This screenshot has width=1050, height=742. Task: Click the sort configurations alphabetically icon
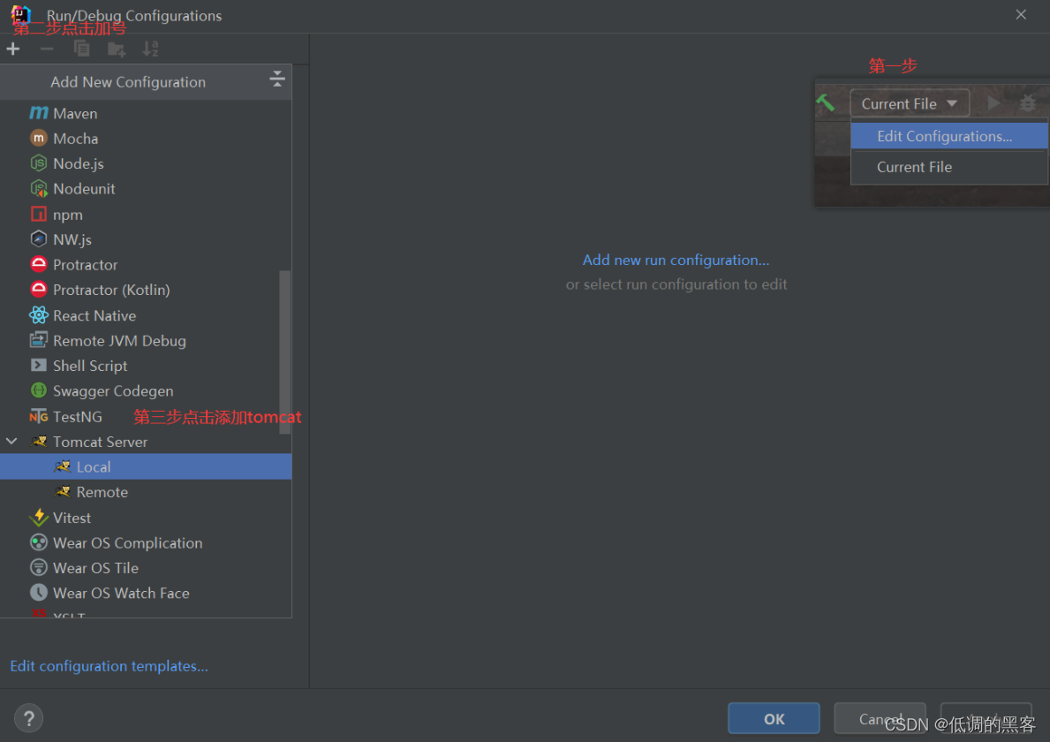point(151,49)
